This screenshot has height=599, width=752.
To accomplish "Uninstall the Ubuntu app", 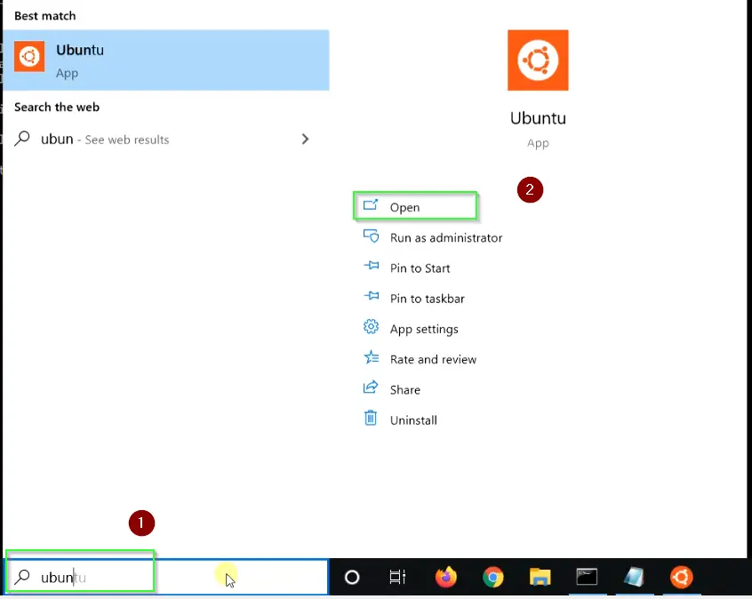I will (x=413, y=420).
